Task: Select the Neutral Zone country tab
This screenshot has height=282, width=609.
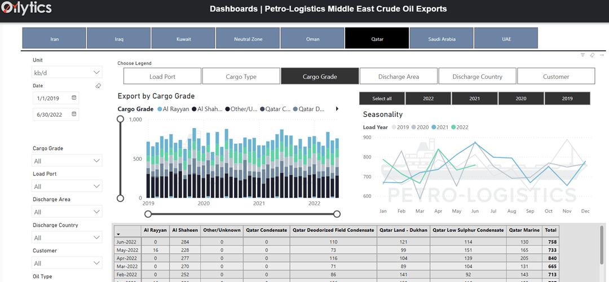Action: 248,38
